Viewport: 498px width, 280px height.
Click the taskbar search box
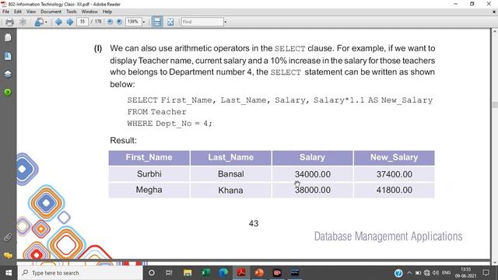pos(79,273)
